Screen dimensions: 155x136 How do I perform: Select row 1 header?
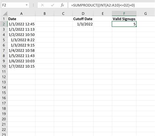(x=4, y=19)
